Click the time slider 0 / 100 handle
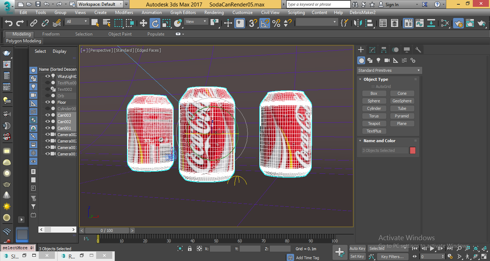Image resolution: width=490 pixels, height=261 pixels. (x=107, y=230)
